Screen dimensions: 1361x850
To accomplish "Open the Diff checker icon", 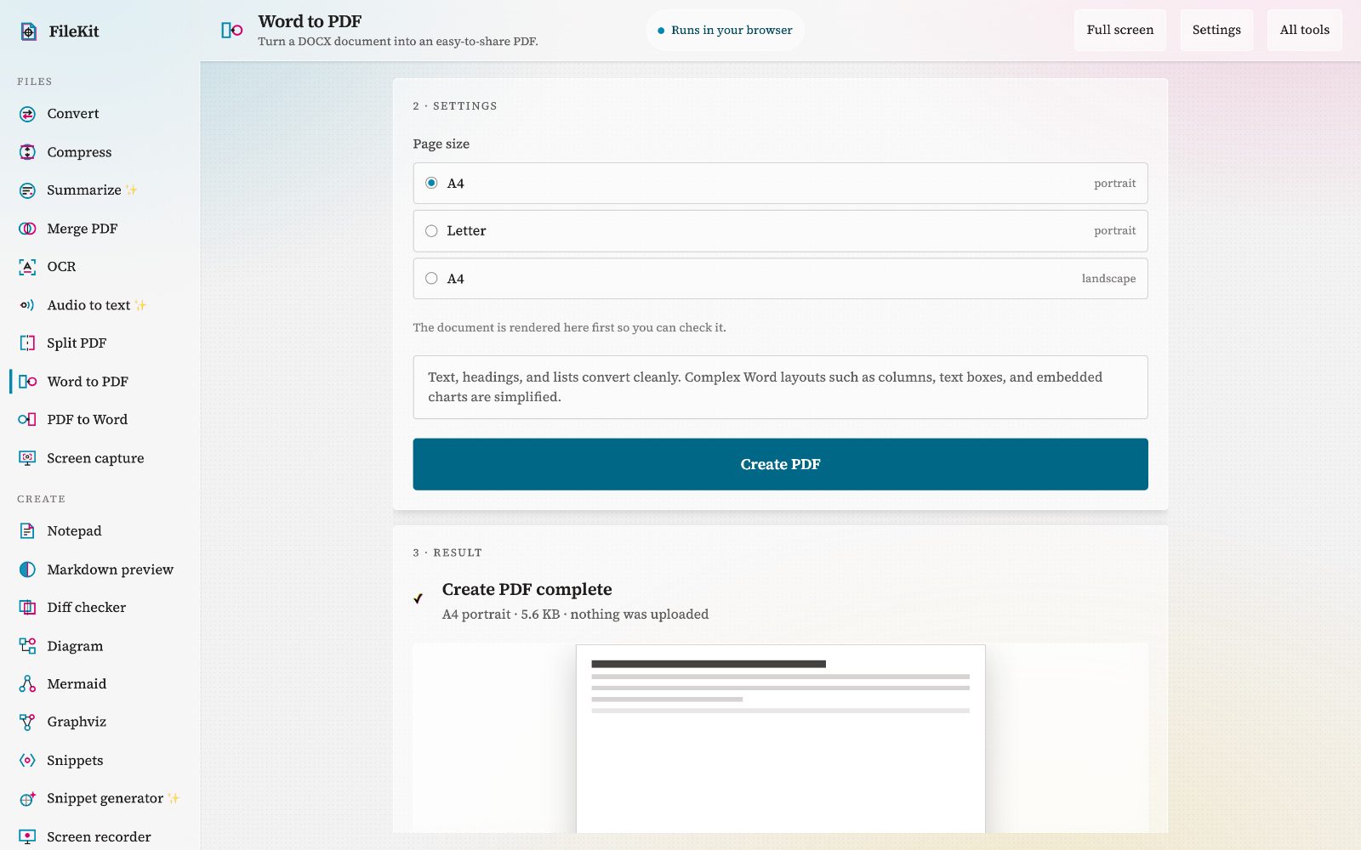I will [x=27, y=608].
